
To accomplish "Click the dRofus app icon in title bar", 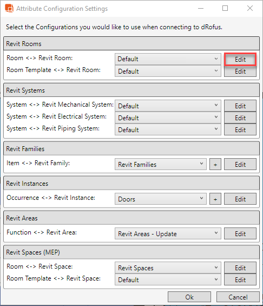I will click(x=9, y=8).
